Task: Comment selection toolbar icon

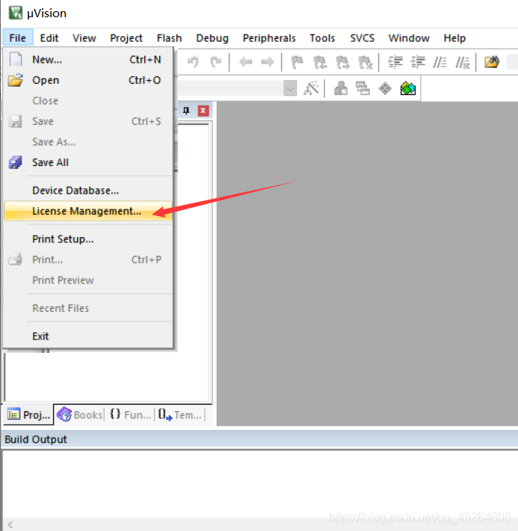Action: pyautogui.click(x=440, y=62)
